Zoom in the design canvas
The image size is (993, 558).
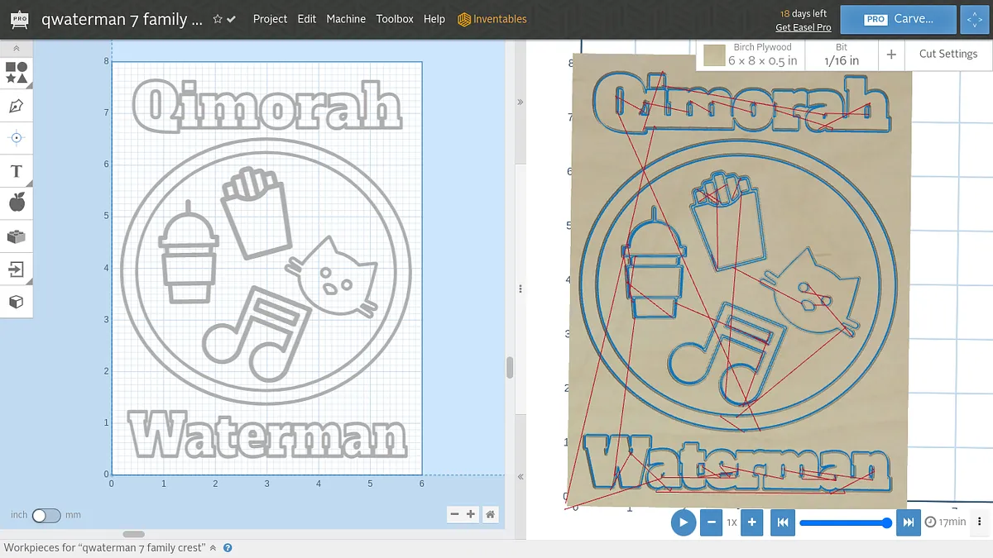coord(471,514)
